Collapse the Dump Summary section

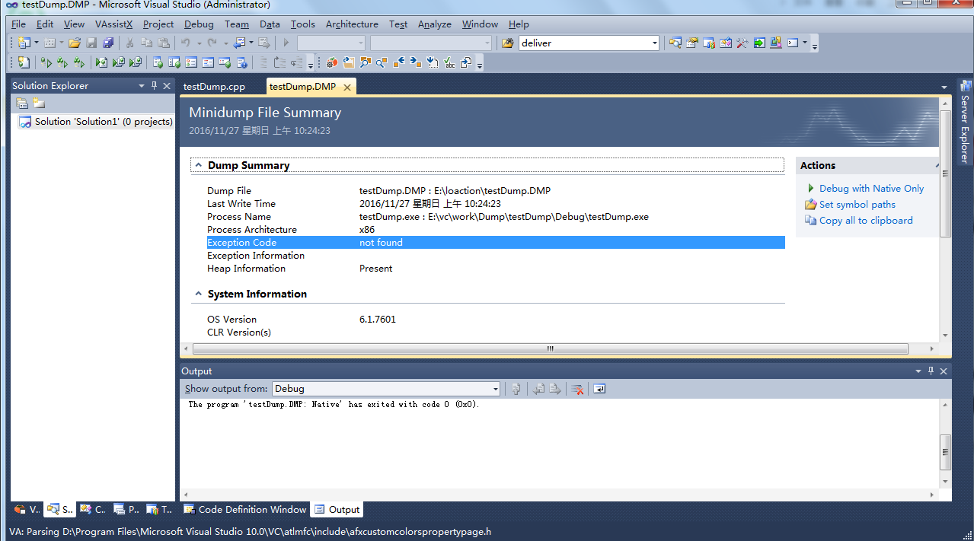[198, 165]
